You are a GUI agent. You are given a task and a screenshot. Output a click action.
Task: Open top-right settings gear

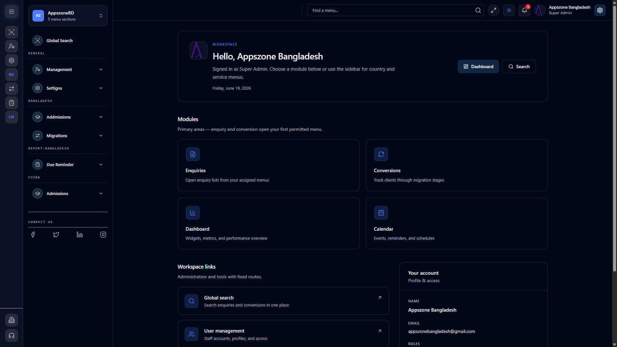tap(600, 10)
